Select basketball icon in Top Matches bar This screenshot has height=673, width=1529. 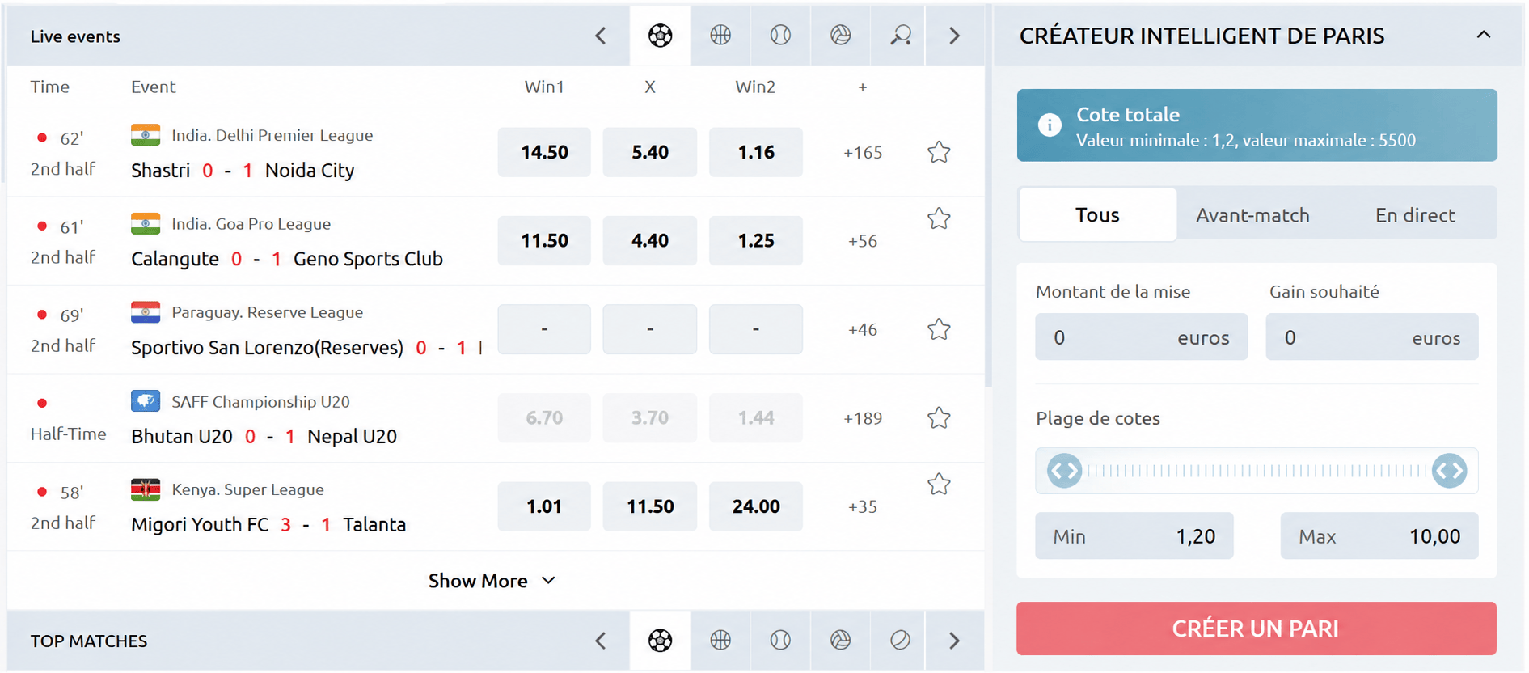coord(720,641)
